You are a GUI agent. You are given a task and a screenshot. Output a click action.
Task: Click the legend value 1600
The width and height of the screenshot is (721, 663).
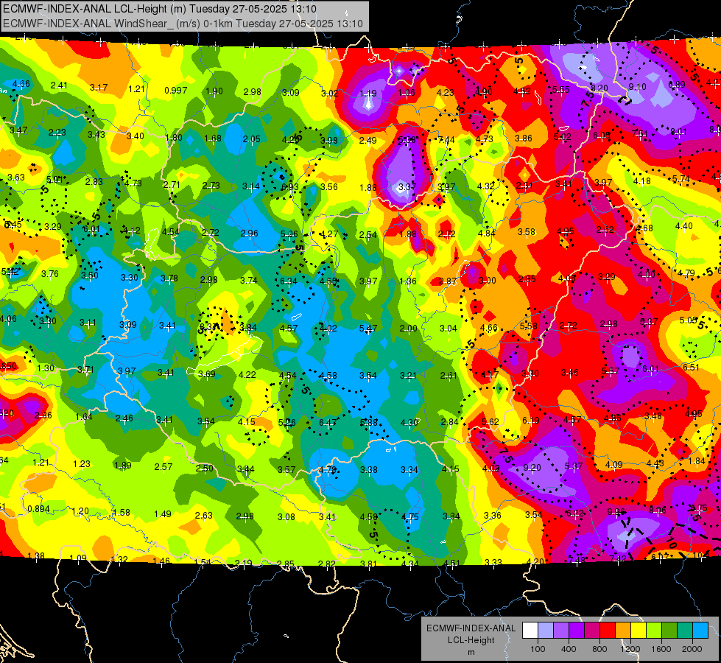pos(661,649)
